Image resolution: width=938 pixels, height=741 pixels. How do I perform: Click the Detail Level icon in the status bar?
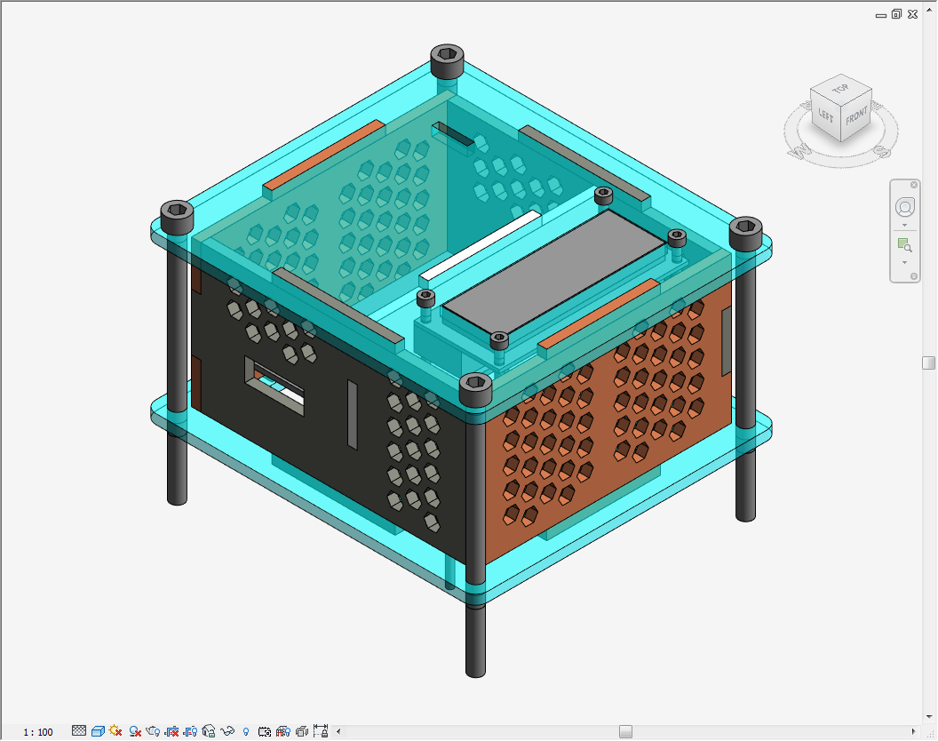[80, 730]
